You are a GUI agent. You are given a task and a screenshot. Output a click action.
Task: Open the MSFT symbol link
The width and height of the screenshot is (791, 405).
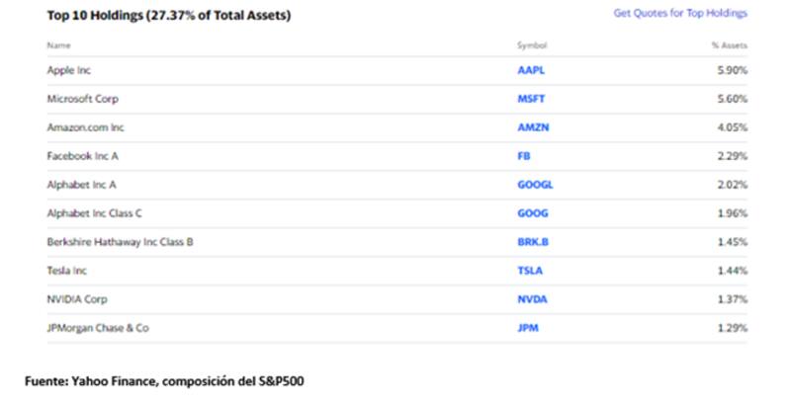click(x=531, y=100)
